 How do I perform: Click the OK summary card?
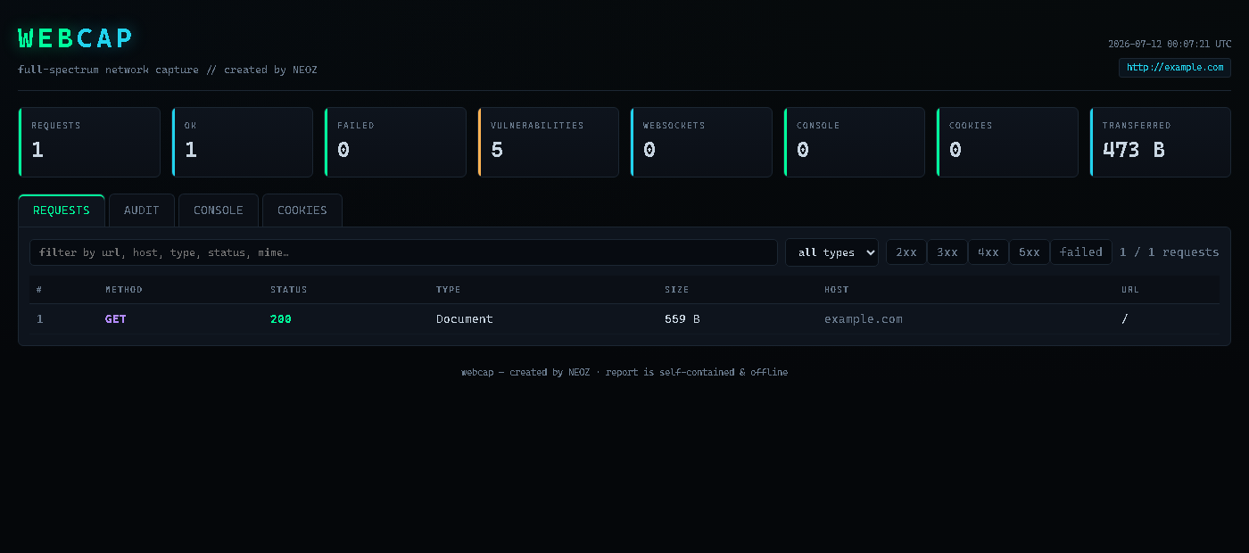coord(243,143)
